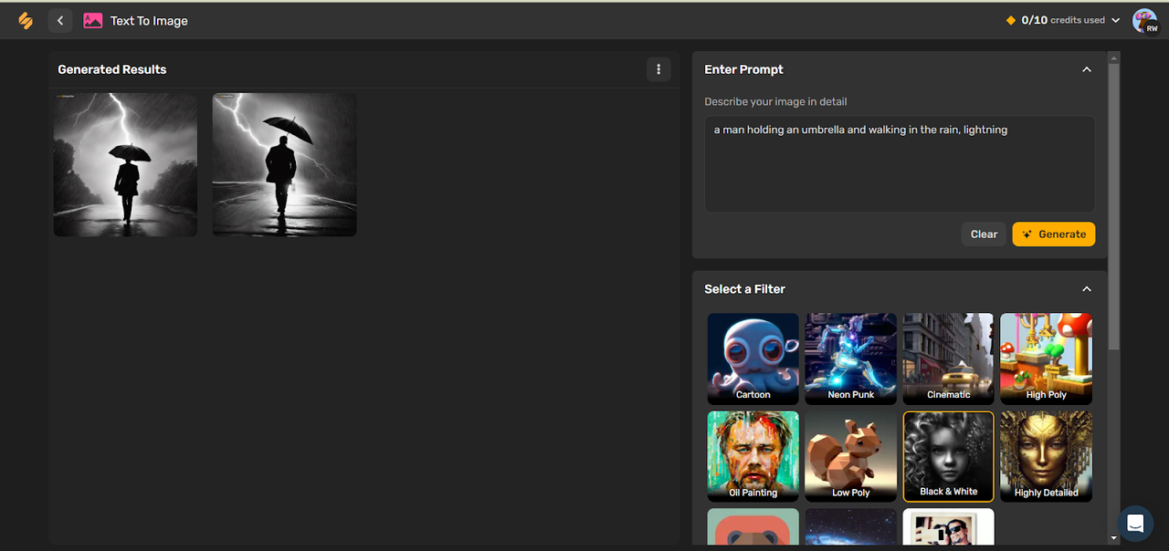Select the Cartoon filter
The image size is (1169, 551).
753,359
